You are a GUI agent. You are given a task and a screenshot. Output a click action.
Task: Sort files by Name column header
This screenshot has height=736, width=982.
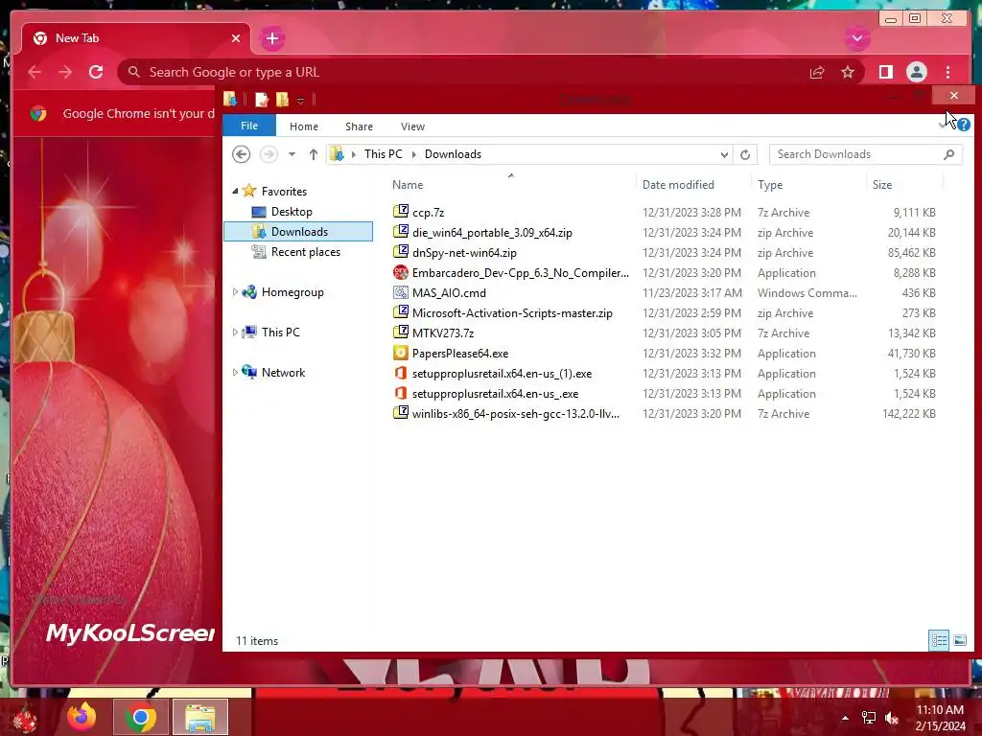[x=408, y=185]
